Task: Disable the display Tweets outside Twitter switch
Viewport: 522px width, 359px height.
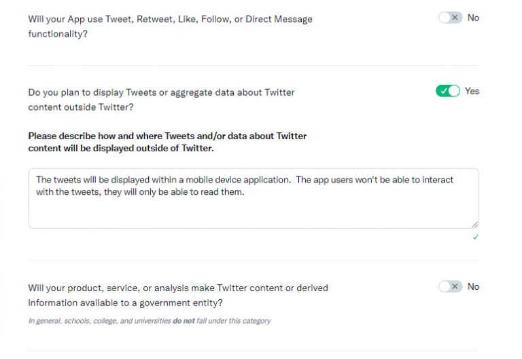Action: (x=448, y=91)
